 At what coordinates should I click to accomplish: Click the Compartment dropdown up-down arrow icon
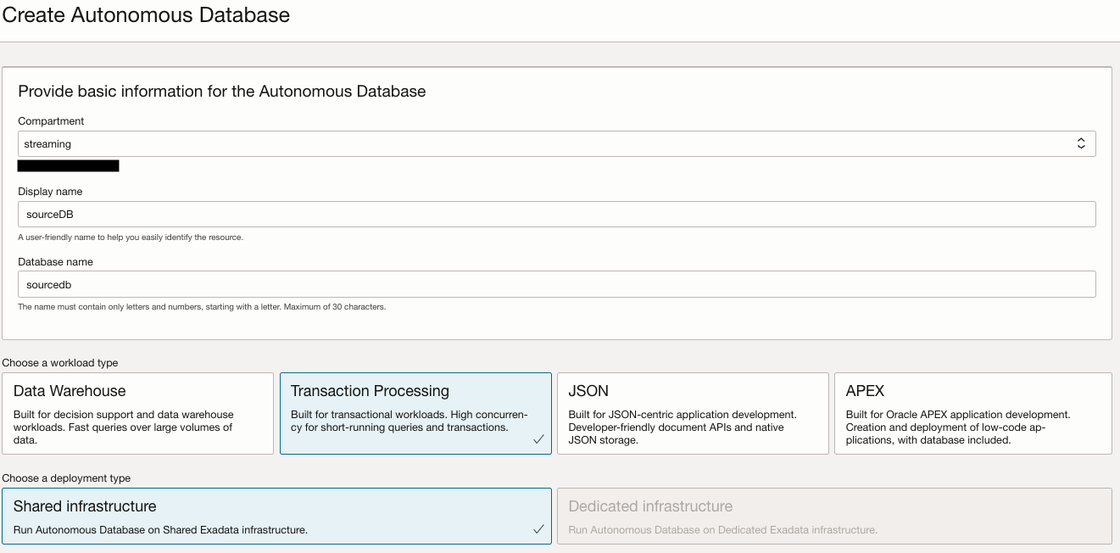tap(1081, 144)
